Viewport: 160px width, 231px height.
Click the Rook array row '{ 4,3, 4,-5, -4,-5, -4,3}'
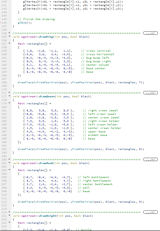(48, 188)
